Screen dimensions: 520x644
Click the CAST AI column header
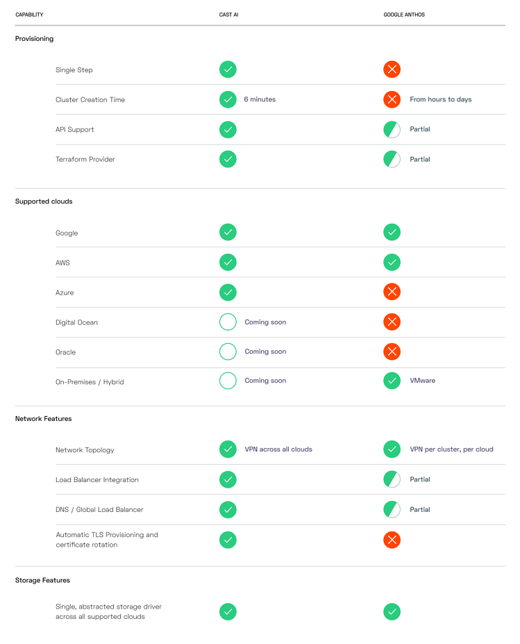(x=230, y=15)
